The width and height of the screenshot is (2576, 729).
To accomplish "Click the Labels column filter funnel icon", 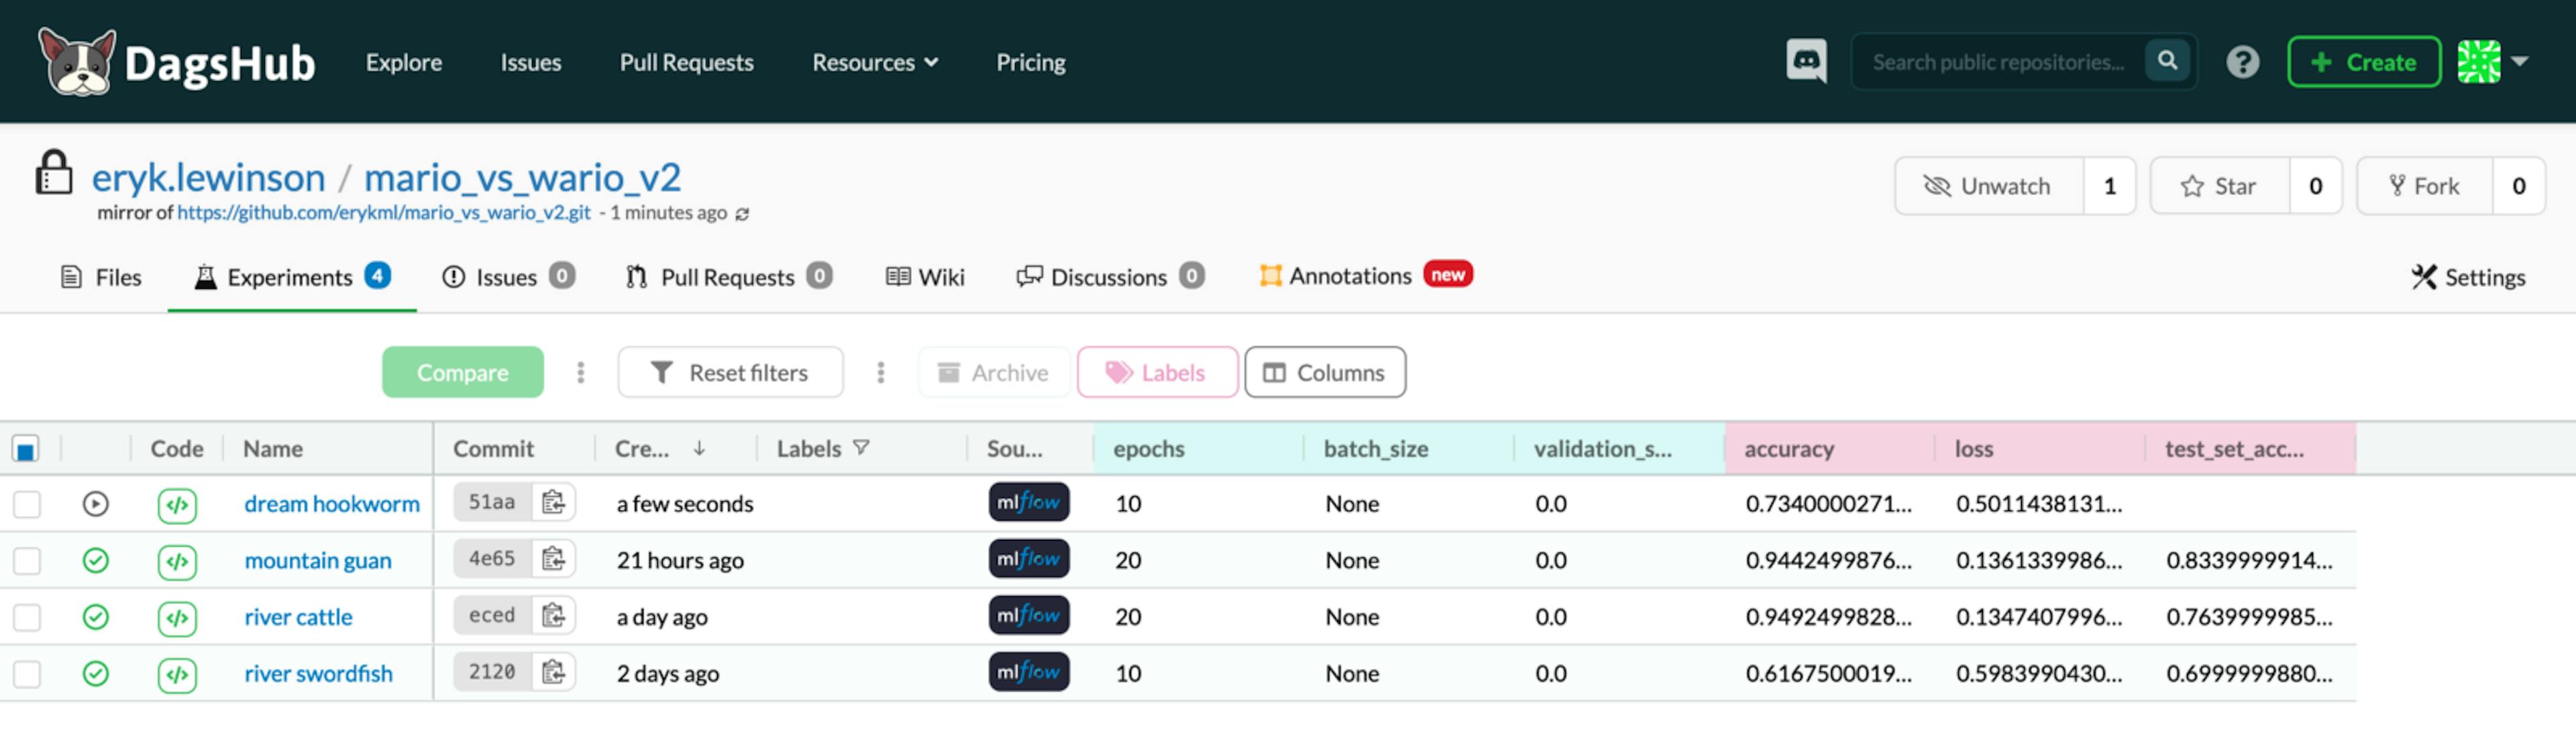I will [861, 448].
